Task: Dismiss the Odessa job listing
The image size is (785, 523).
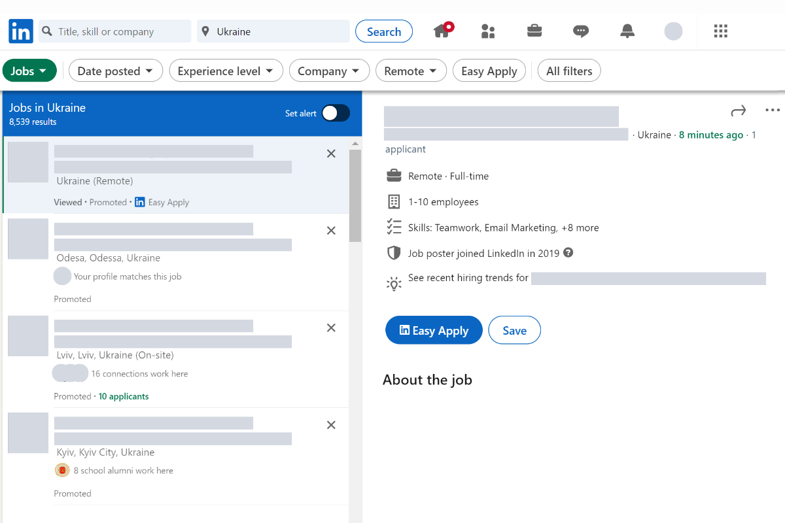Action: pos(331,230)
